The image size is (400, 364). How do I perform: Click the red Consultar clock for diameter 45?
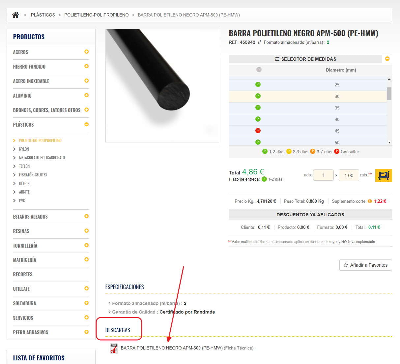[x=258, y=131]
